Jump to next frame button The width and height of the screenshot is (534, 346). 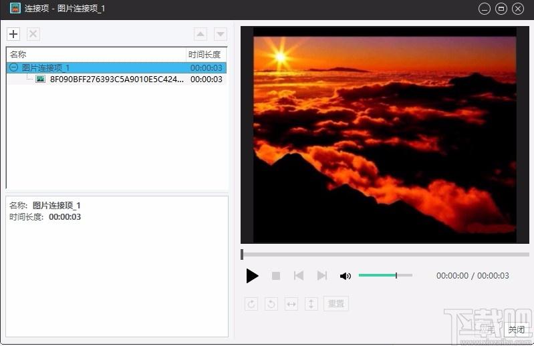pyautogui.click(x=322, y=276)
